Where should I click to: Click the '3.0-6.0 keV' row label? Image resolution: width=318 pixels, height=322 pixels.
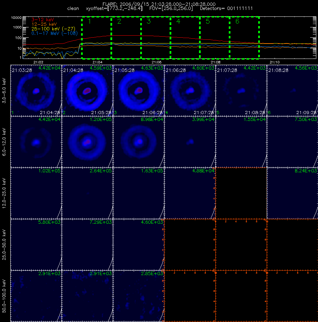(4, 90)
